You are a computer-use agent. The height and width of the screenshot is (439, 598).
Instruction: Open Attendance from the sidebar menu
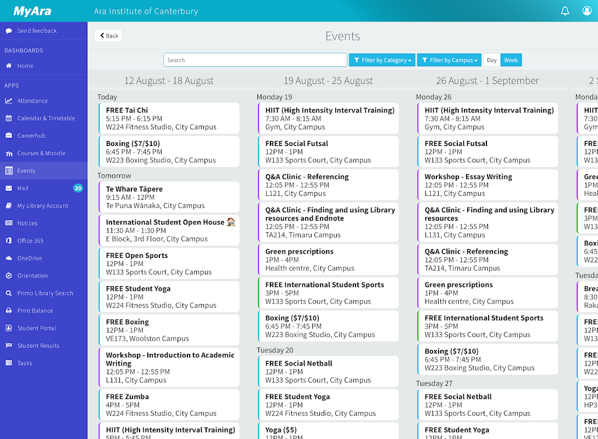tap(43, 101)
